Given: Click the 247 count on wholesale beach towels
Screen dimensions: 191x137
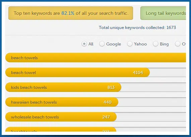Looking at the screenshot, I should [x=106, y=117].
